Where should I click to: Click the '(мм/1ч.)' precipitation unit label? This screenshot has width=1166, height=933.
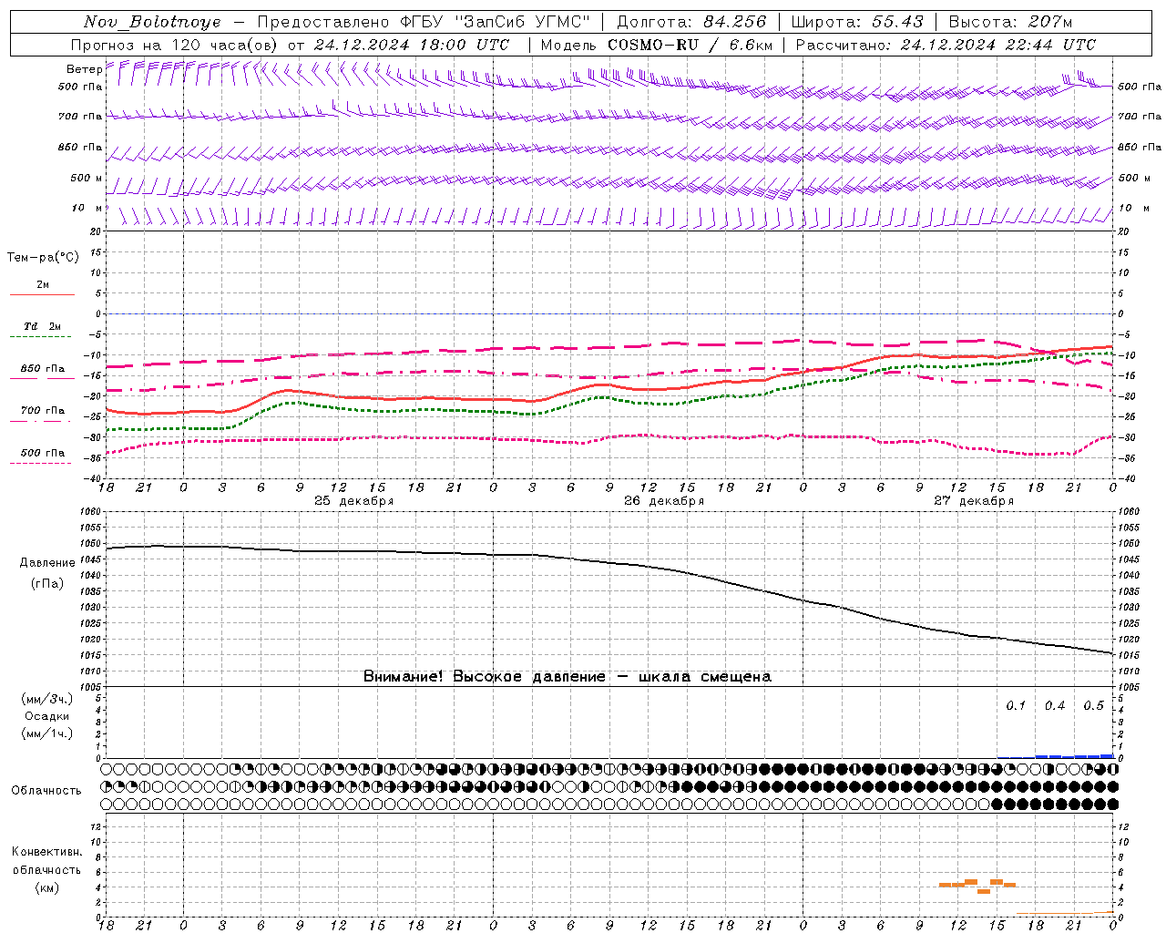(x=47, y=733)
